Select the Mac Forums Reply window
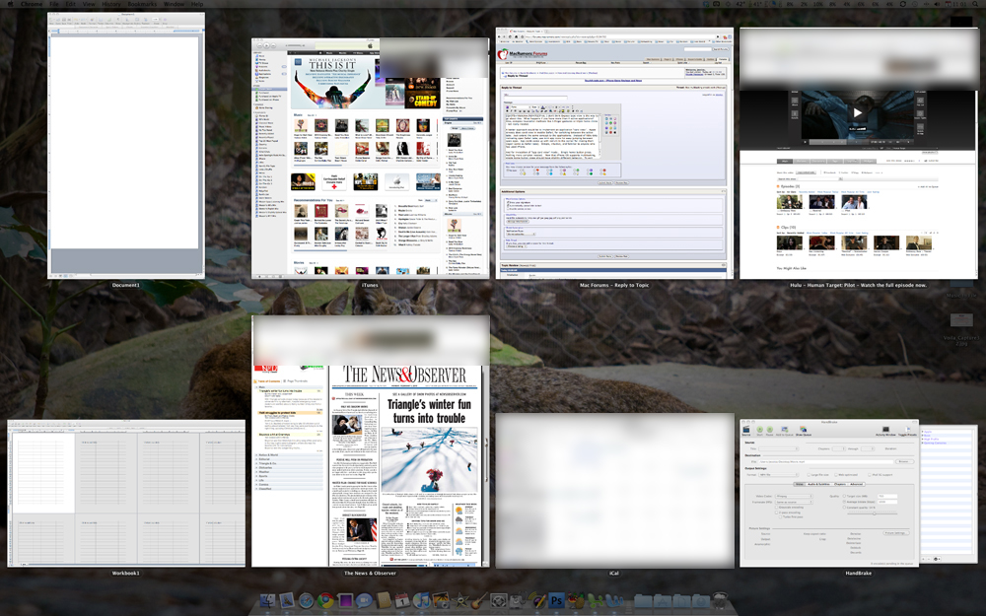 pyautogui.click(x=614, y=154)
